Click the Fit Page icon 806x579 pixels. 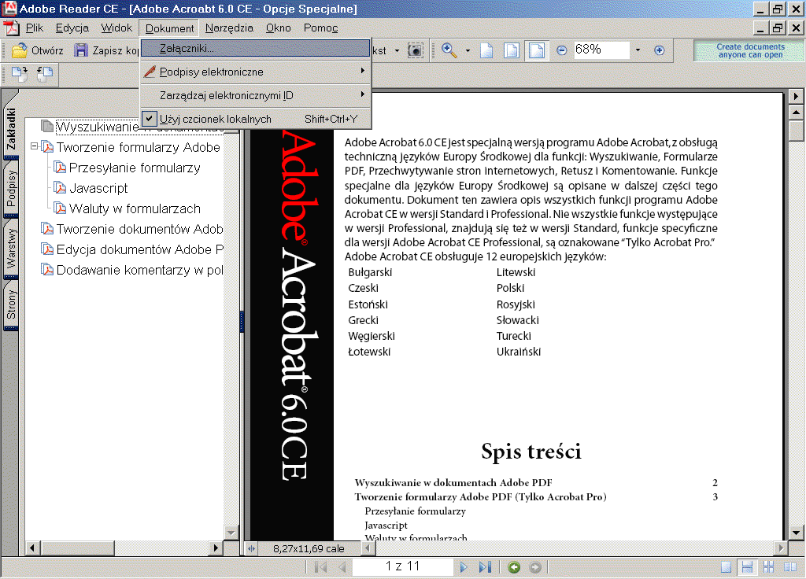(x=512, y=50)
